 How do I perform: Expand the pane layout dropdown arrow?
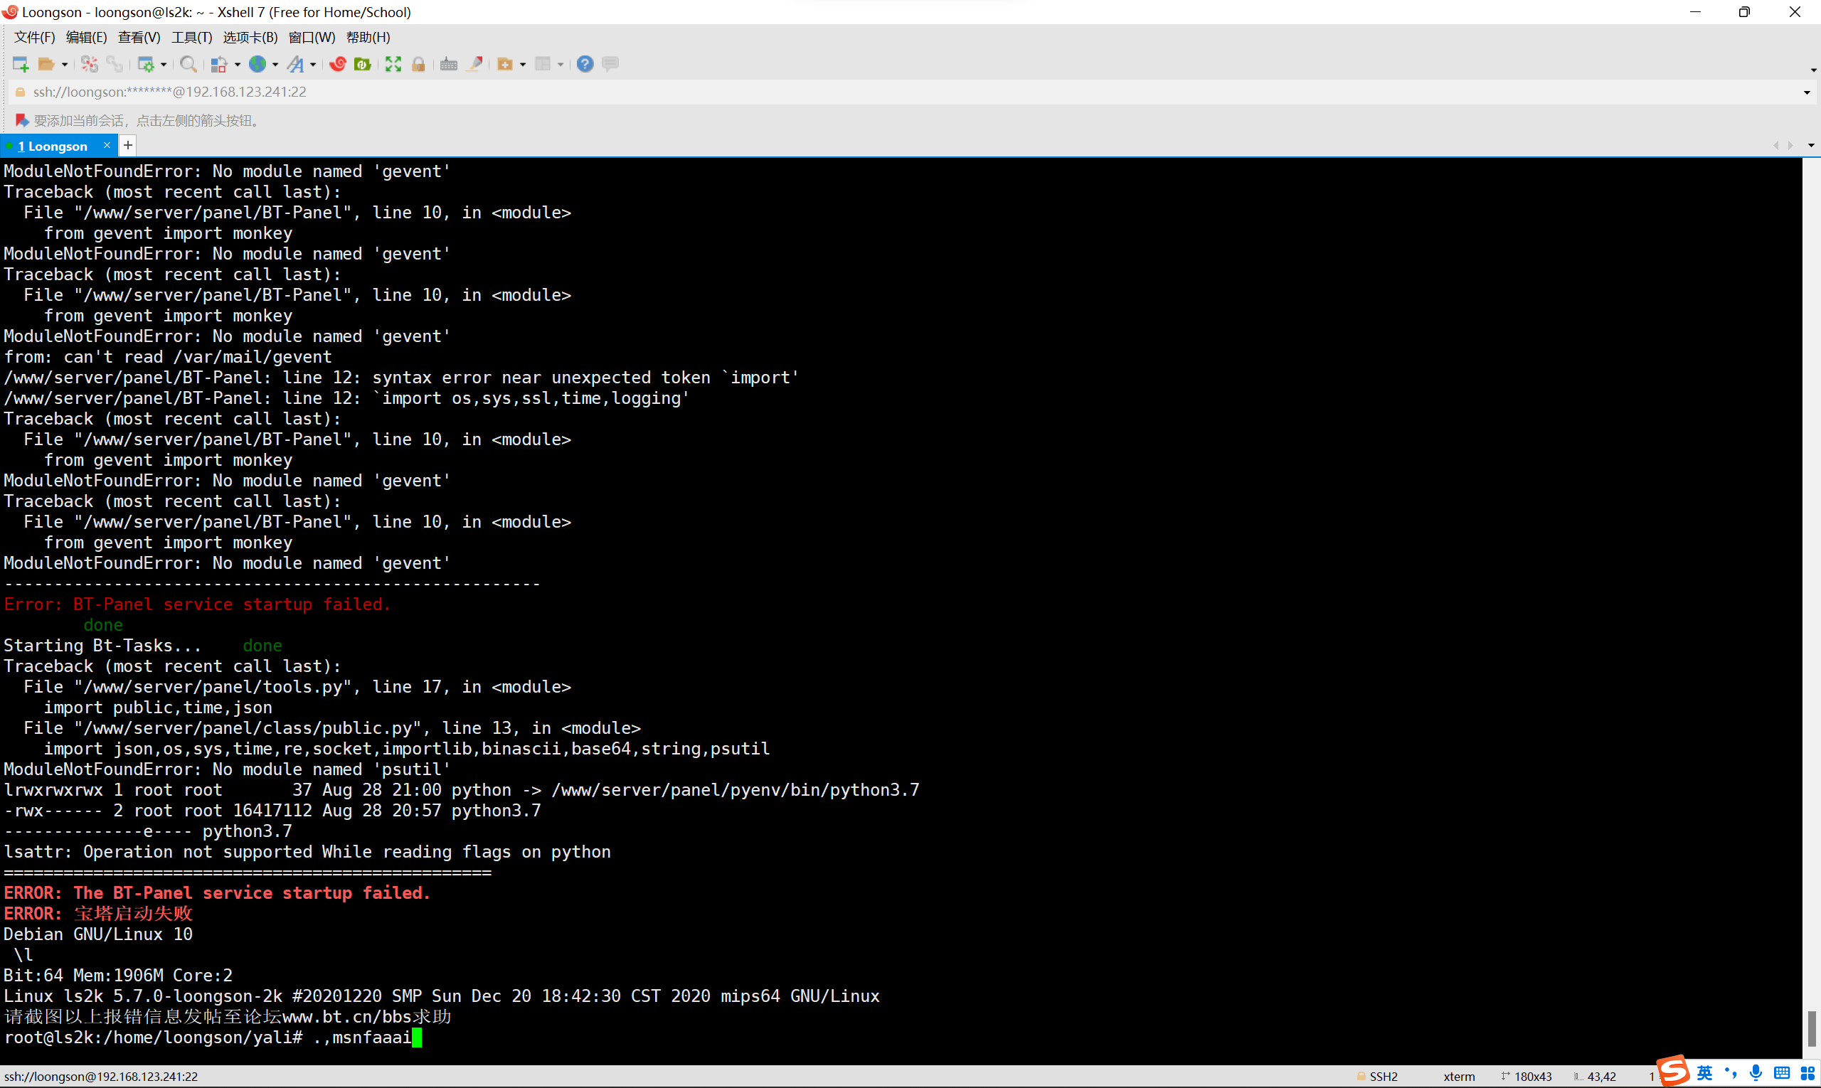[x=561, y=65]
